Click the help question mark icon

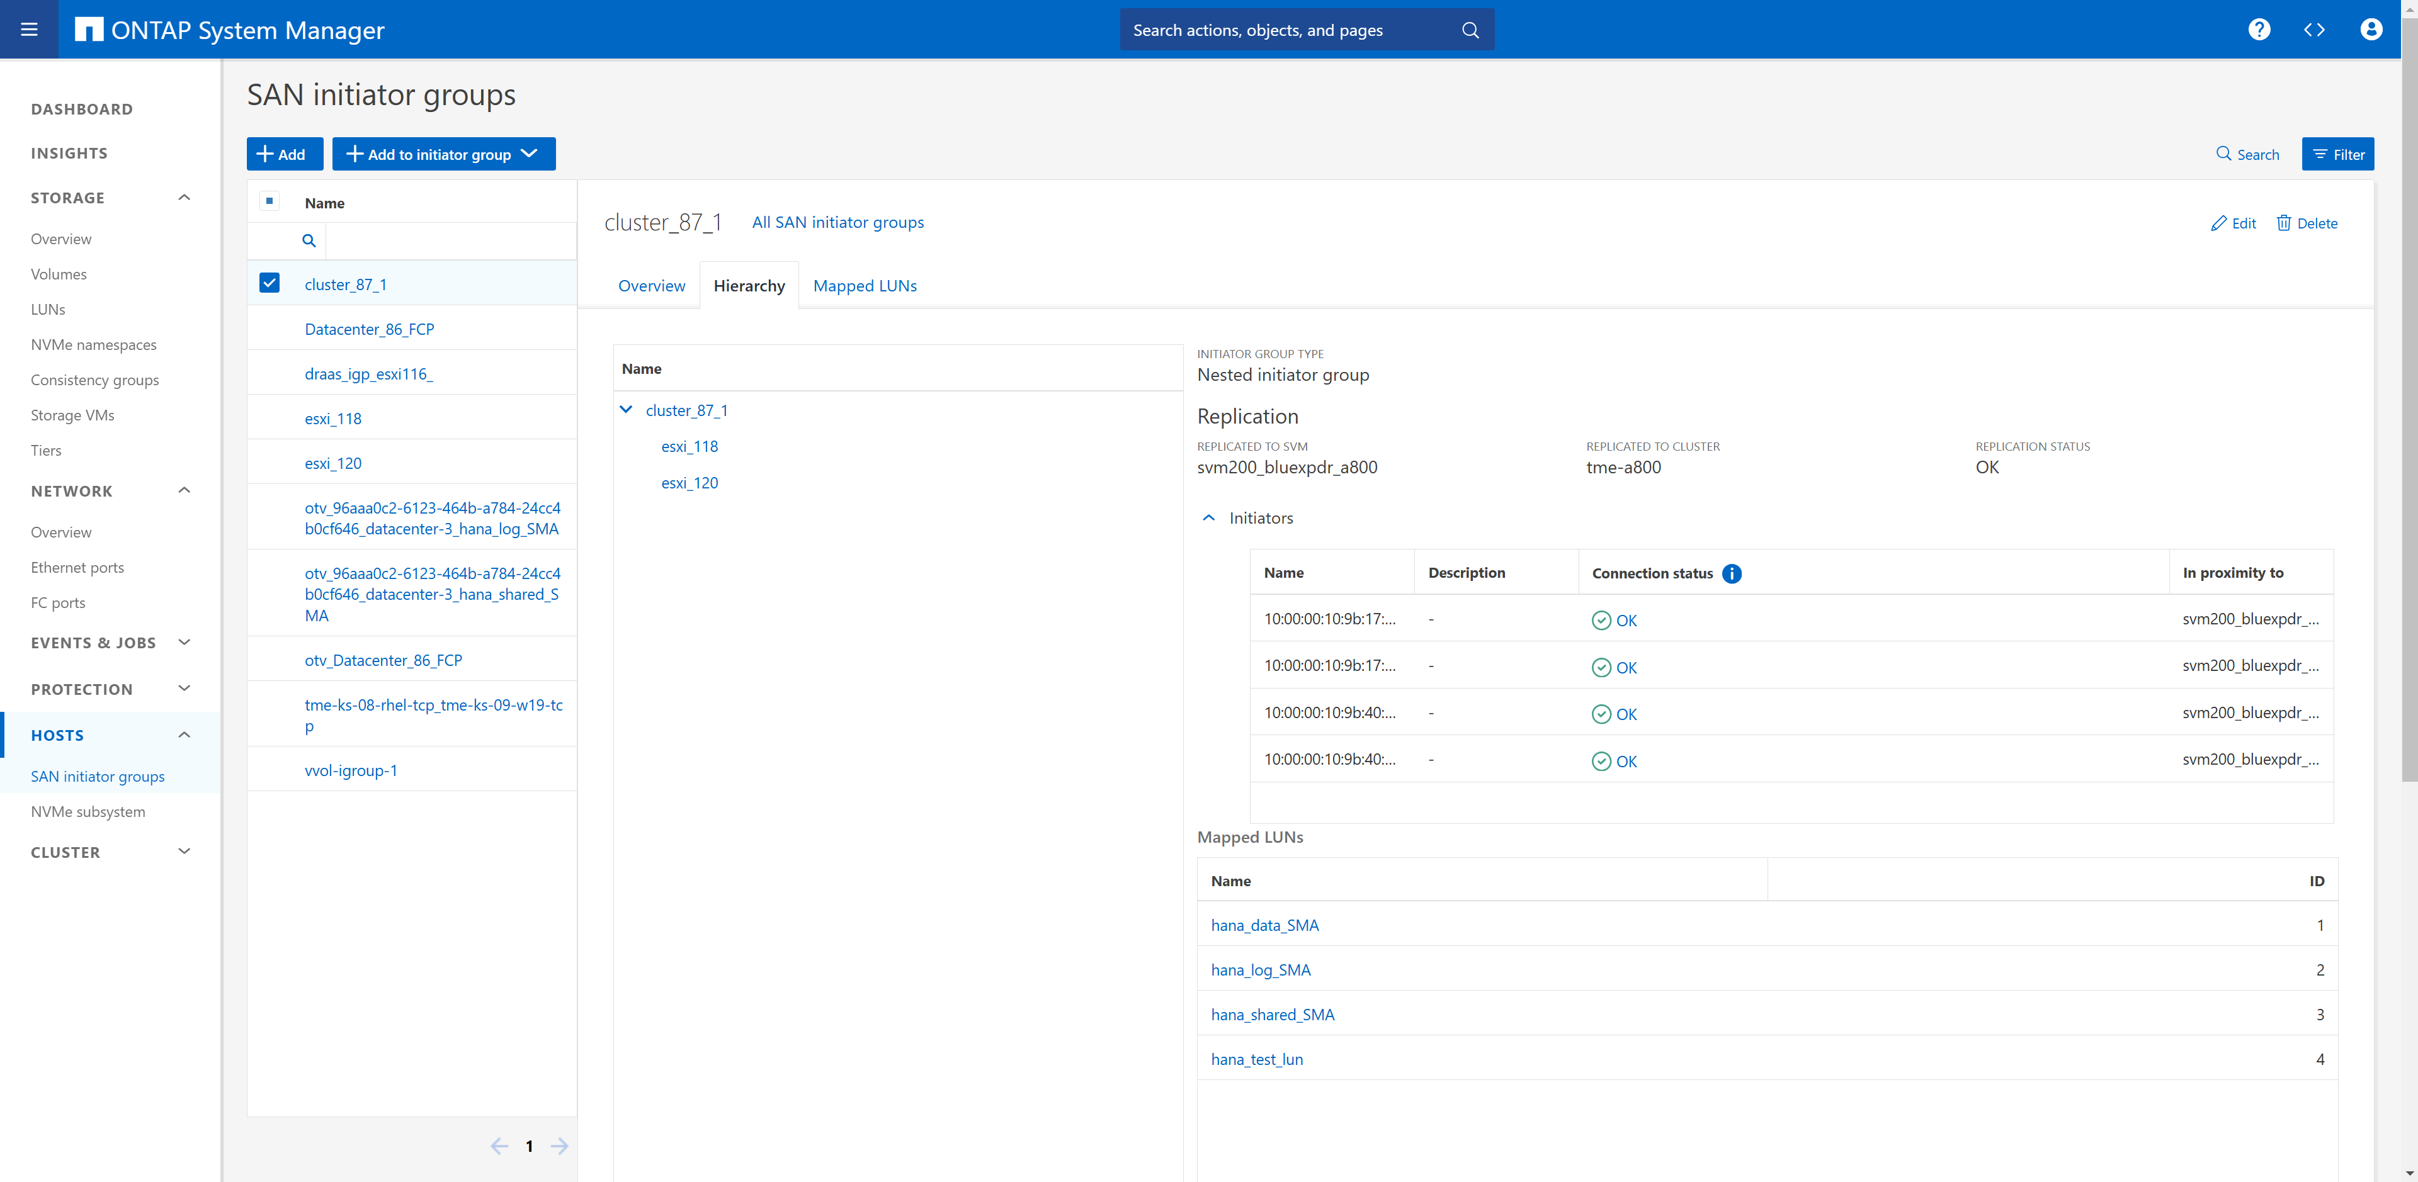[2259, 29]
